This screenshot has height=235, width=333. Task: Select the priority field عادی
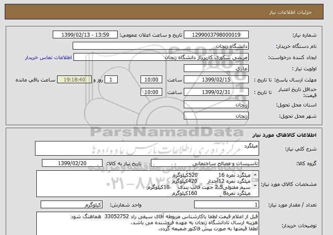[216, 69]
